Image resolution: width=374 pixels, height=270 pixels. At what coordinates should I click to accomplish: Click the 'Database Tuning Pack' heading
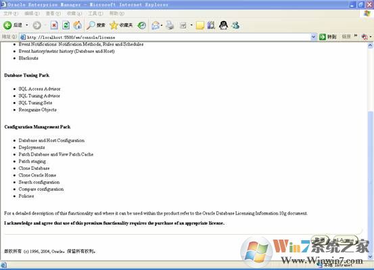[27, 75]
